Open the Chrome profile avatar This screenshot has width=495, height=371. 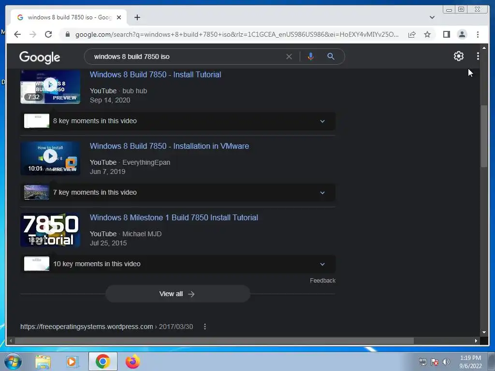pos(462,34)
